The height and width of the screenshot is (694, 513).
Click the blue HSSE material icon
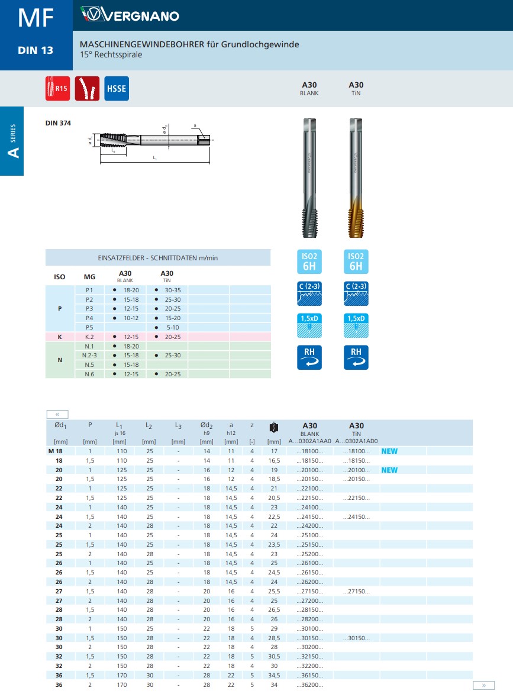tap(117, 89)
